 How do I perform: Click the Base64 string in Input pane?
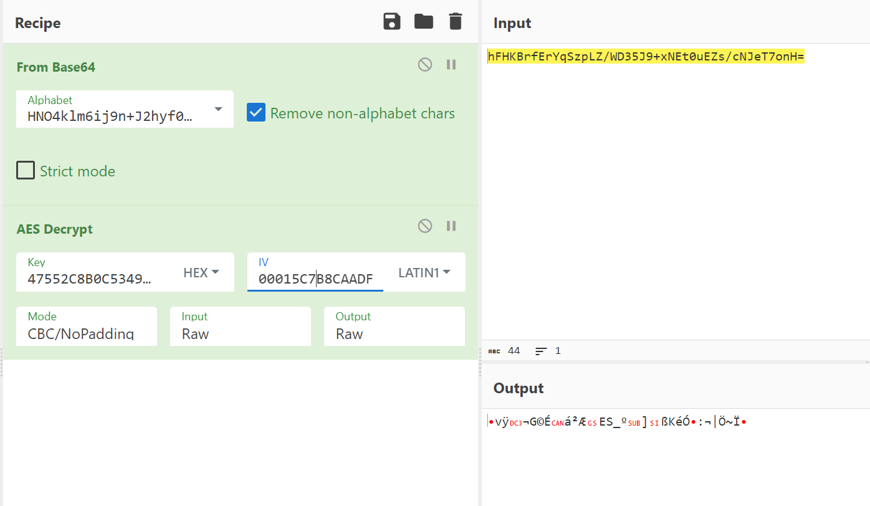[646, 57]
